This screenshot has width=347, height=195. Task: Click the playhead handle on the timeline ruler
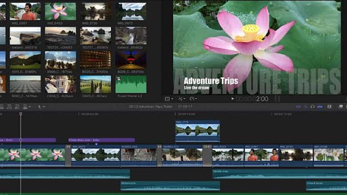point(20,114)
